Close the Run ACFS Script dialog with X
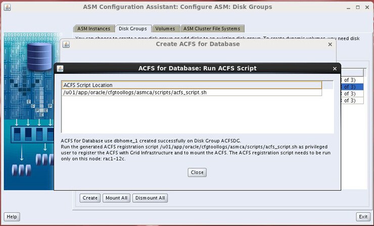The image size is (374, 226). pos(335,68)
